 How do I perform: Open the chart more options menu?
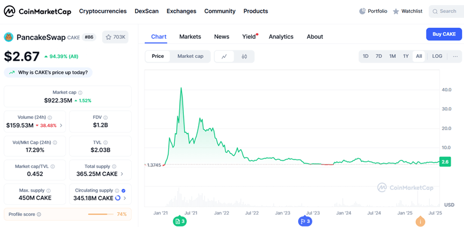[455, 56]
